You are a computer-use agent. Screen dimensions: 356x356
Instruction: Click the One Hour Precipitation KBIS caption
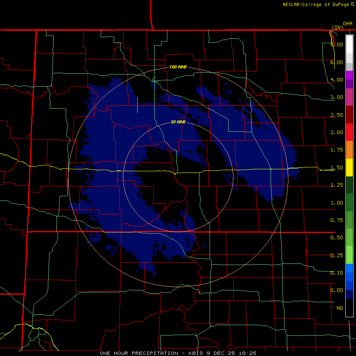[178, 353]
